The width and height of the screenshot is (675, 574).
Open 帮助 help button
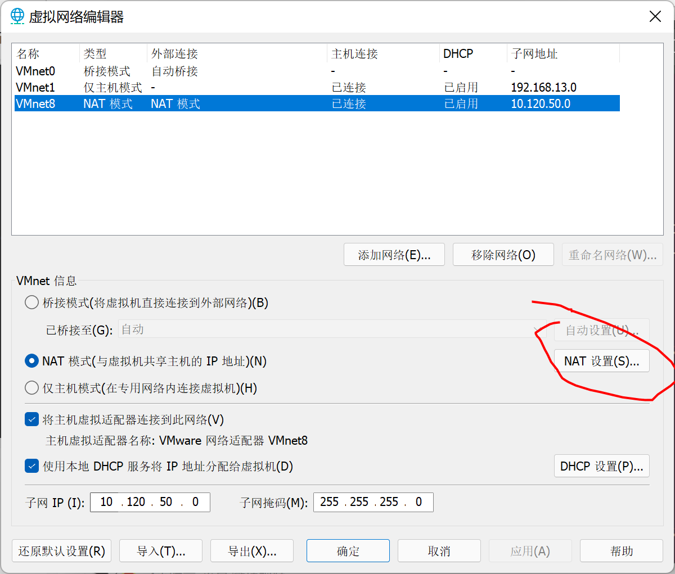point(622,551)
